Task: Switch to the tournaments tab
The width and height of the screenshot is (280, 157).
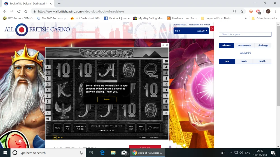Action: pos(244,46)
